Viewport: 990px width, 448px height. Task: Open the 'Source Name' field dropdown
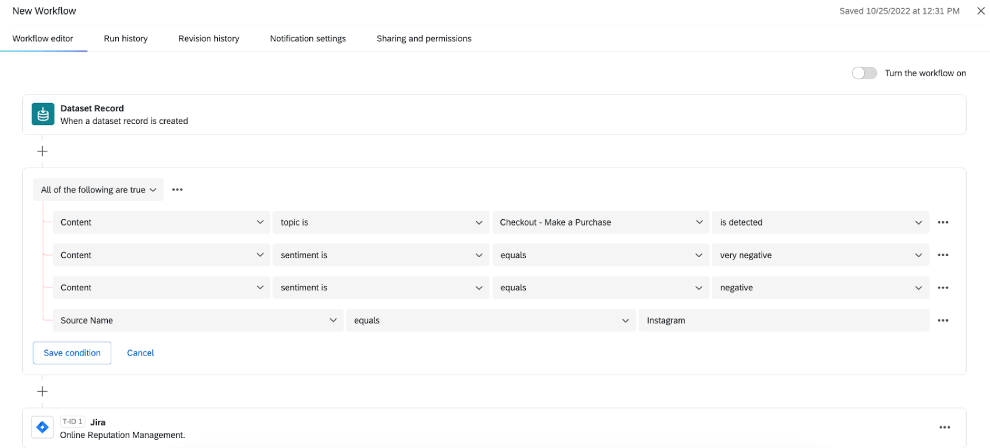click(x=198, y=321)
